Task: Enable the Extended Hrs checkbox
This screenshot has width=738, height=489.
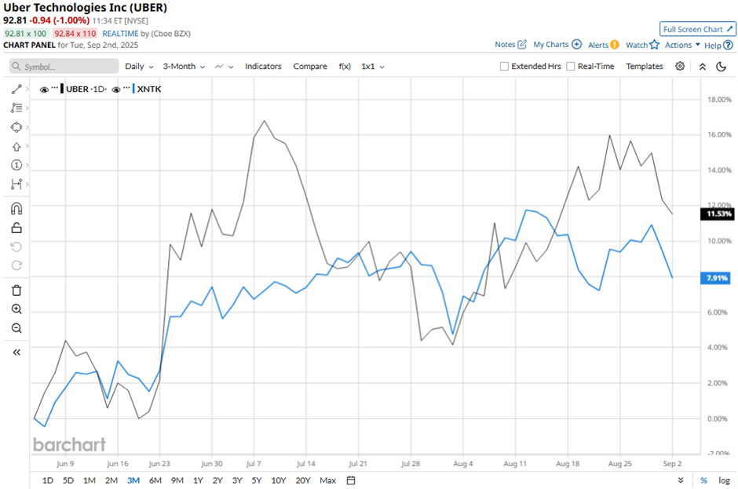Action: (x=504, y=67)
